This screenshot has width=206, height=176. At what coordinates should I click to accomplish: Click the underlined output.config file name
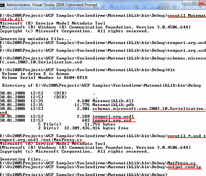point(184,167)
